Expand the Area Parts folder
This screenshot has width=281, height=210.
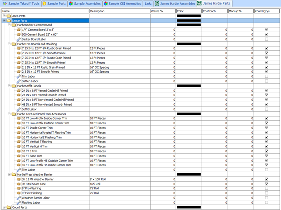coord(4,16)
